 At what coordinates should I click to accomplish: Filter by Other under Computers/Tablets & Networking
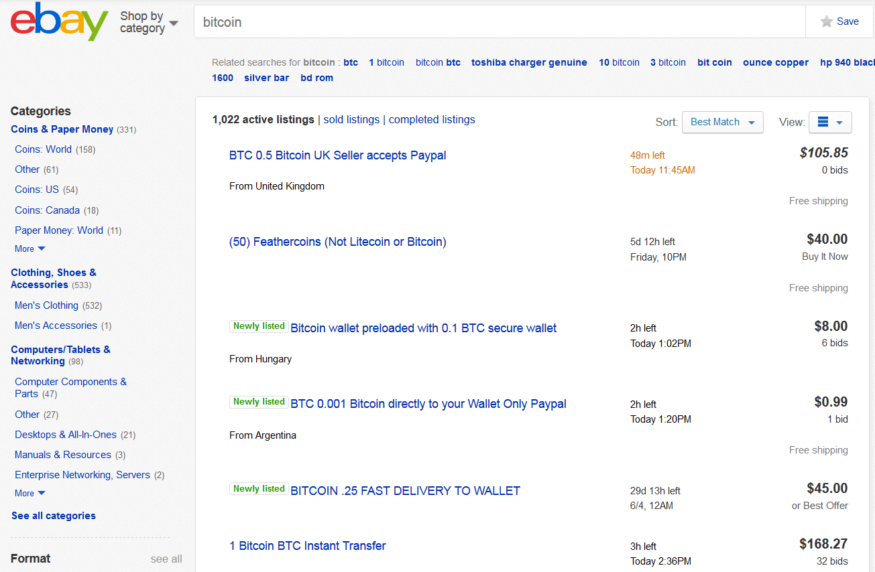coord(27,415)
